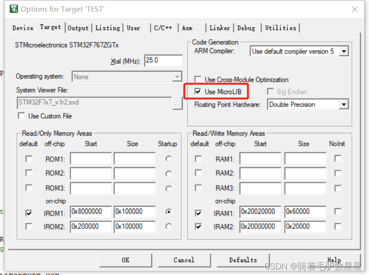Select the ROM2 Startup radio button
This screenshot has width=369, height=275.
click(168, 174)
